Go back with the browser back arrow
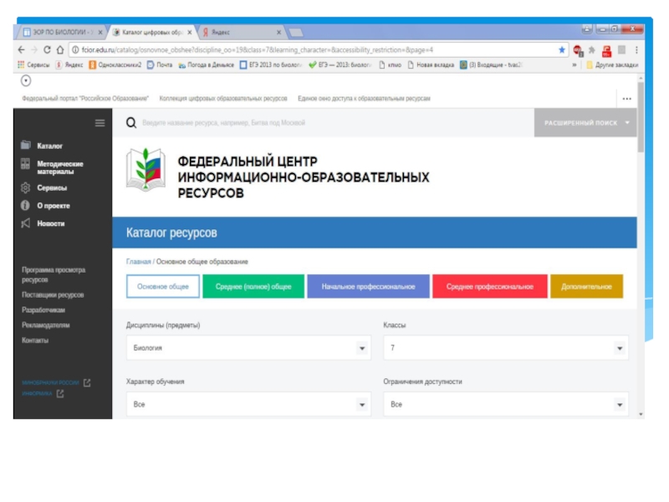The image size is (669, 502). click(x=21, y=50)
